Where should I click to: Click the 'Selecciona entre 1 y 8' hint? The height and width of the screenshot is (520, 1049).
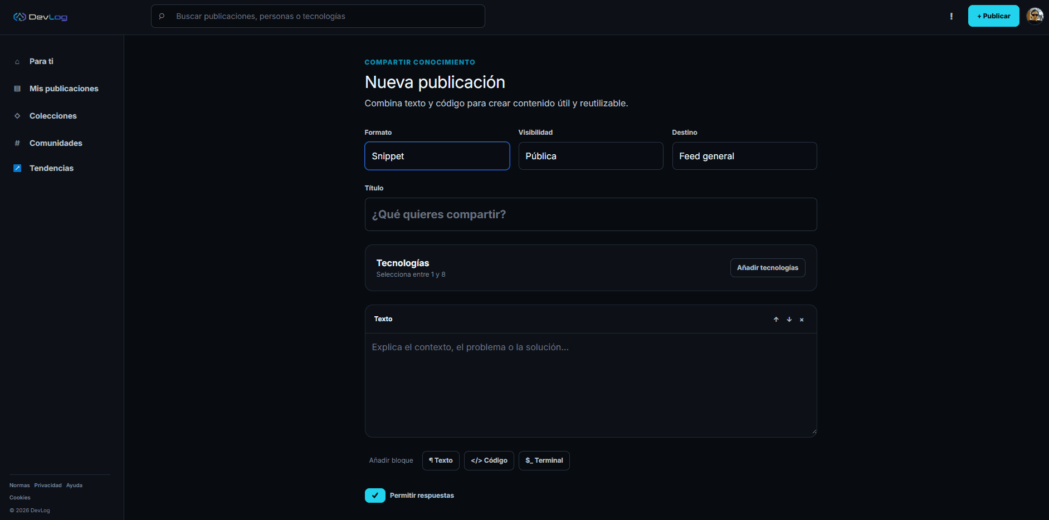pos(411,274)
